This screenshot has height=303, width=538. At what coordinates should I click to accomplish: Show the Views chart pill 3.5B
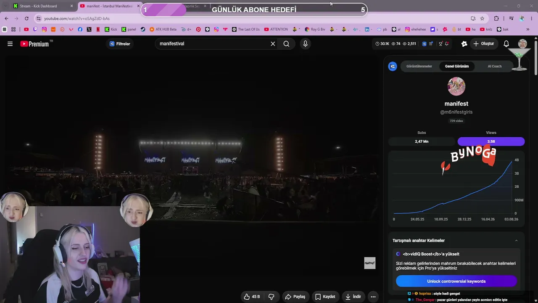pos(491,141)
